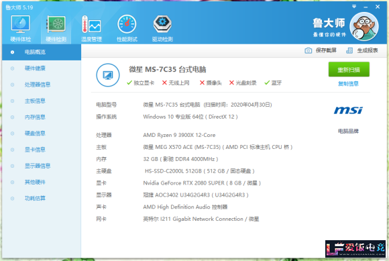
Task: Open the title bar dropdown menu arrow
Action: [354, 7]
